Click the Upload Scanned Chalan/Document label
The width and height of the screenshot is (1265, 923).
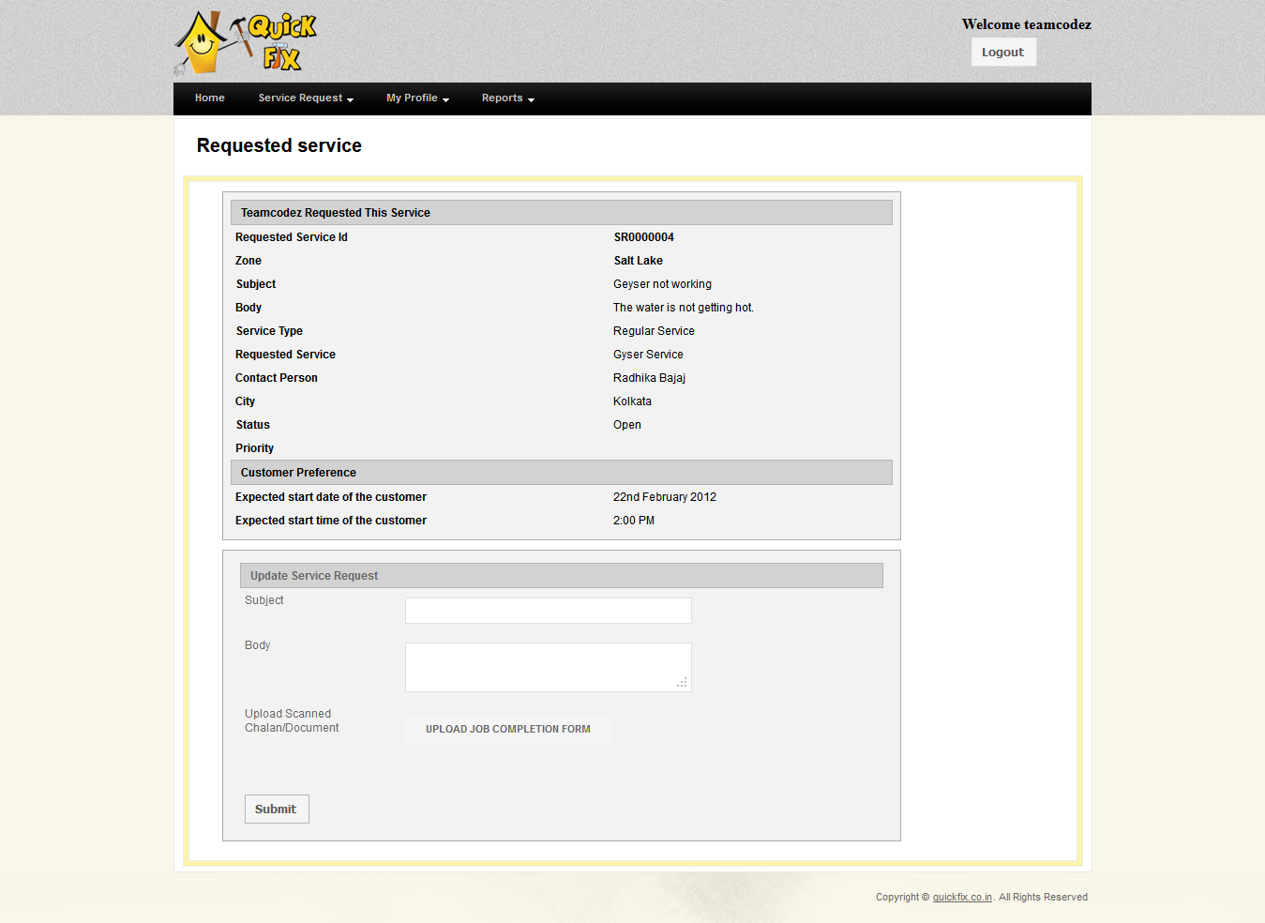coord(292,720)
